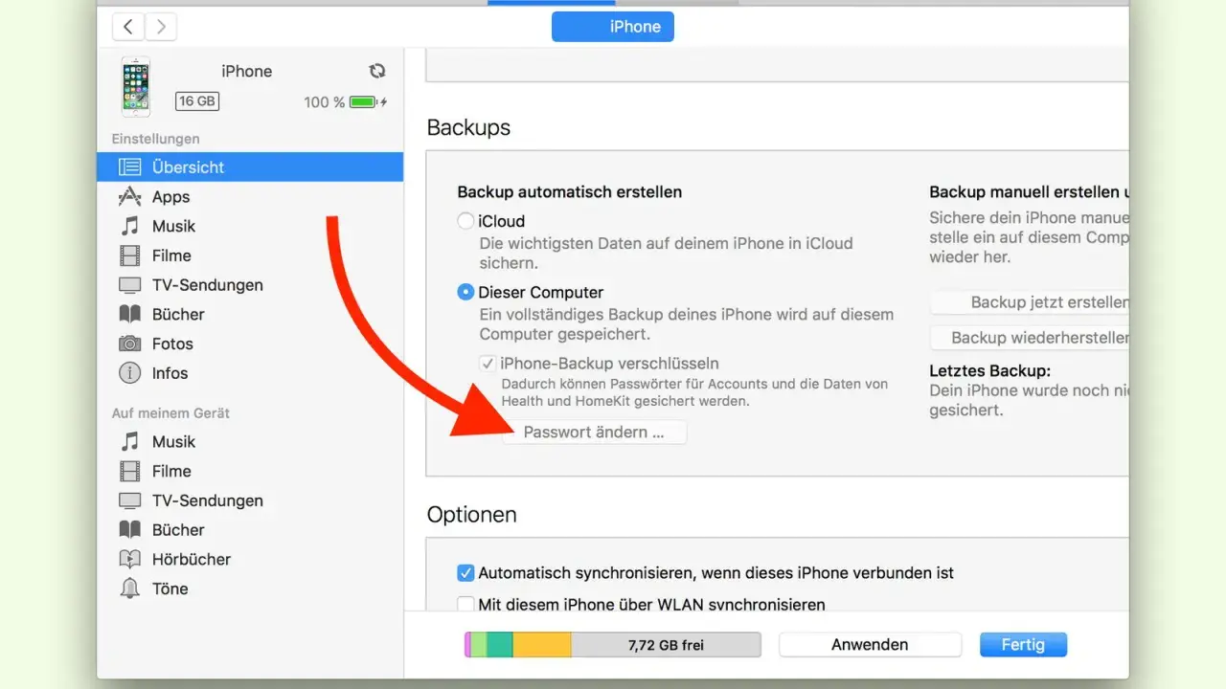Click the Letztes Backup: label
Viewport: 1226px width, 689px height.
[989, 370]
